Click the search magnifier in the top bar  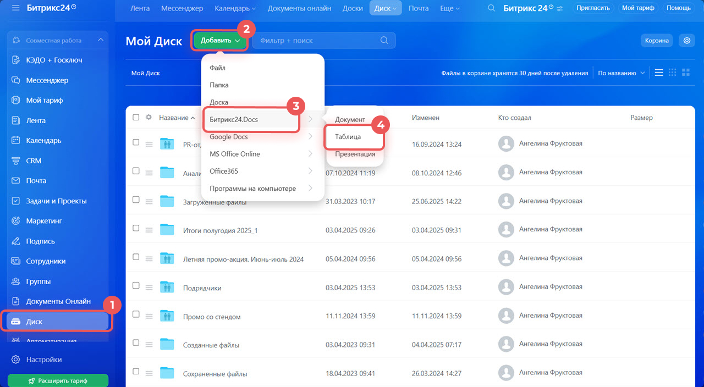(492, 8)
